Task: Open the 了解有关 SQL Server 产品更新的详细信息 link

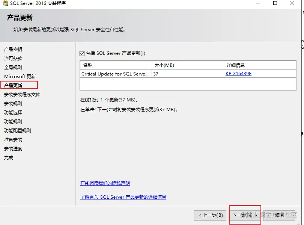Action: click(125, 197)
